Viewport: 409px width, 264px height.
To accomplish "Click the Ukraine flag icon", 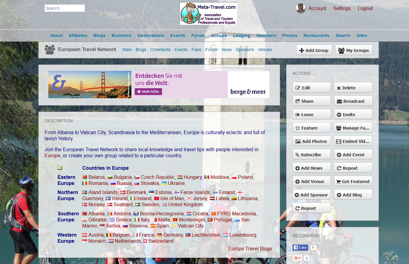I will (x=164, y=183).
